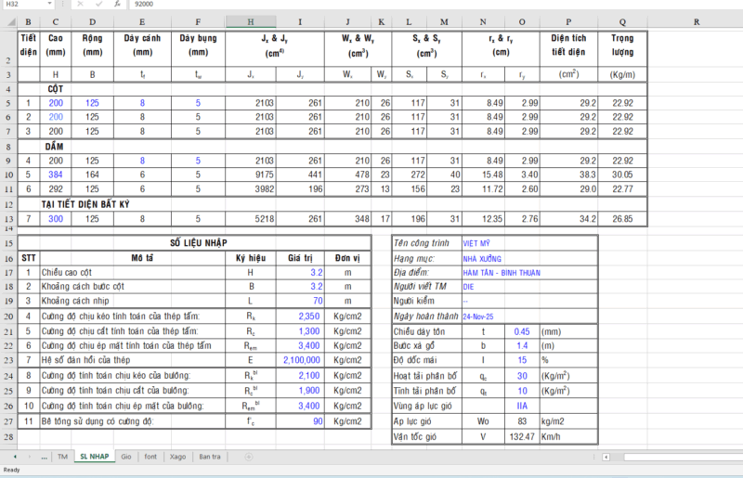Go to the Ban tra sheet tab
Image resolution: width=743 pixels, height=478 pixels.
(x=211, y=457)
